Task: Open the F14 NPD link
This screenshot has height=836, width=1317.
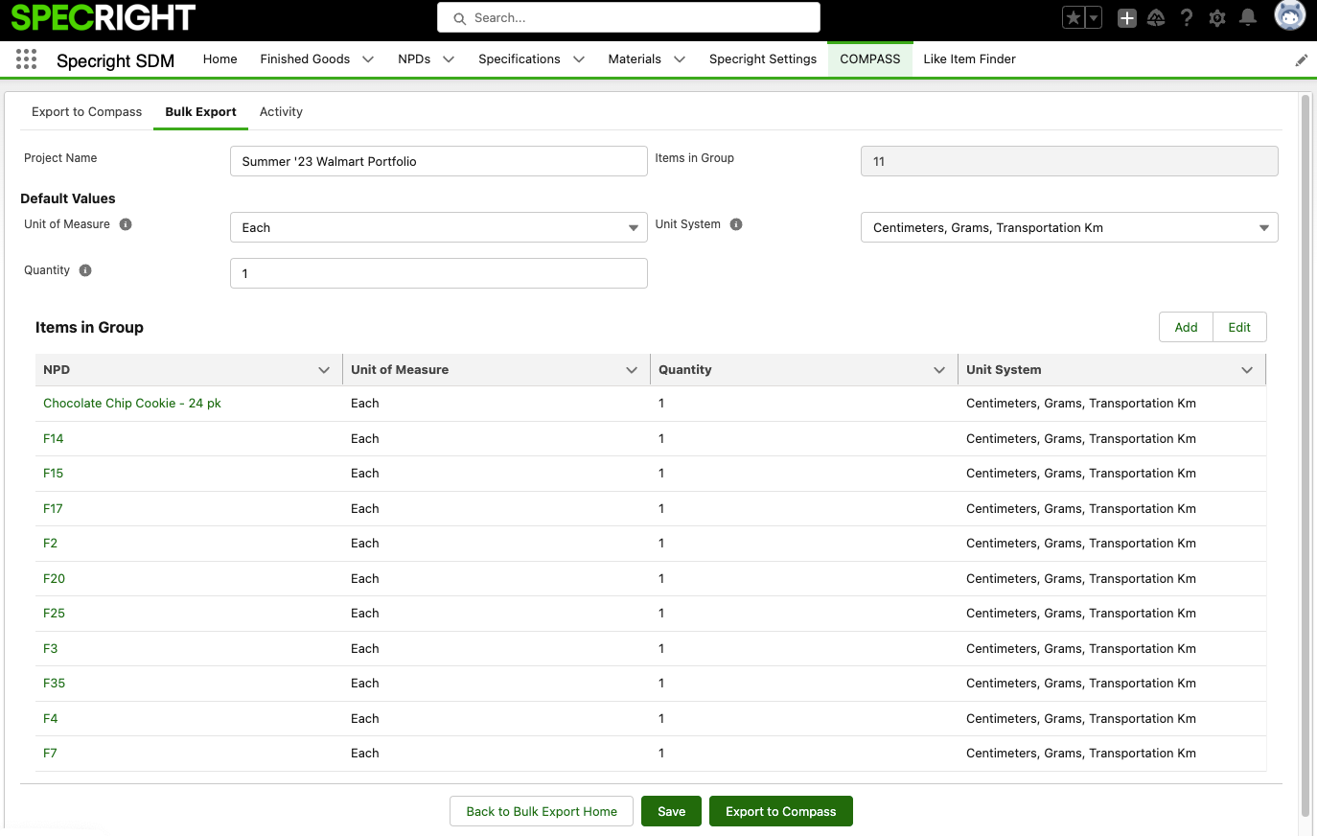Action: point(54,439)
